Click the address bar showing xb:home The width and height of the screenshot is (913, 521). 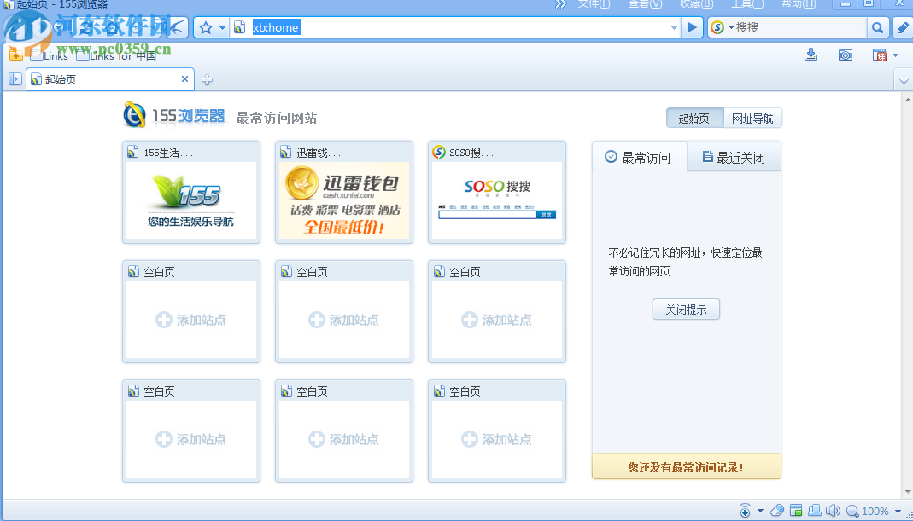[x=457, y=27]
